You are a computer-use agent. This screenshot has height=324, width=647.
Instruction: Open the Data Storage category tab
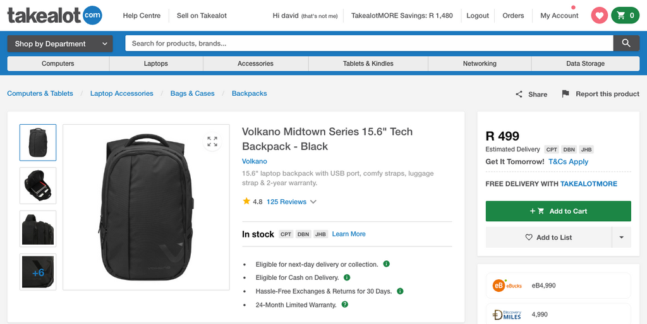coord(585,64)
